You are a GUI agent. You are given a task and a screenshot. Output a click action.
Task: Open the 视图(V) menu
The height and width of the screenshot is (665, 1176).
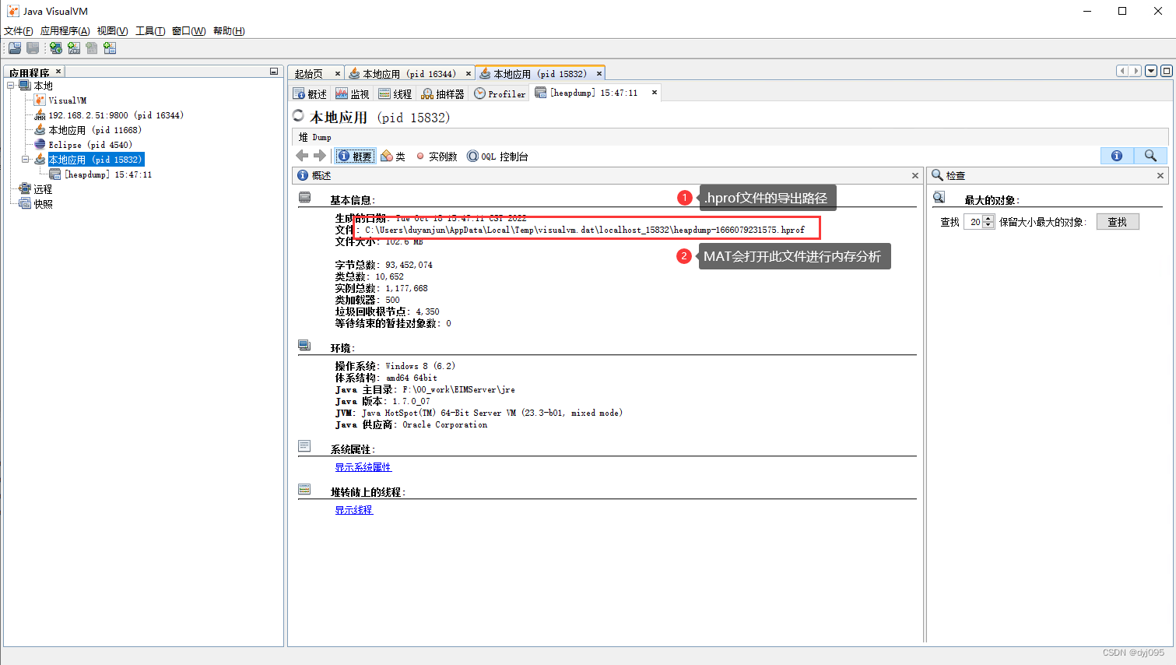(x=112, y=31)
